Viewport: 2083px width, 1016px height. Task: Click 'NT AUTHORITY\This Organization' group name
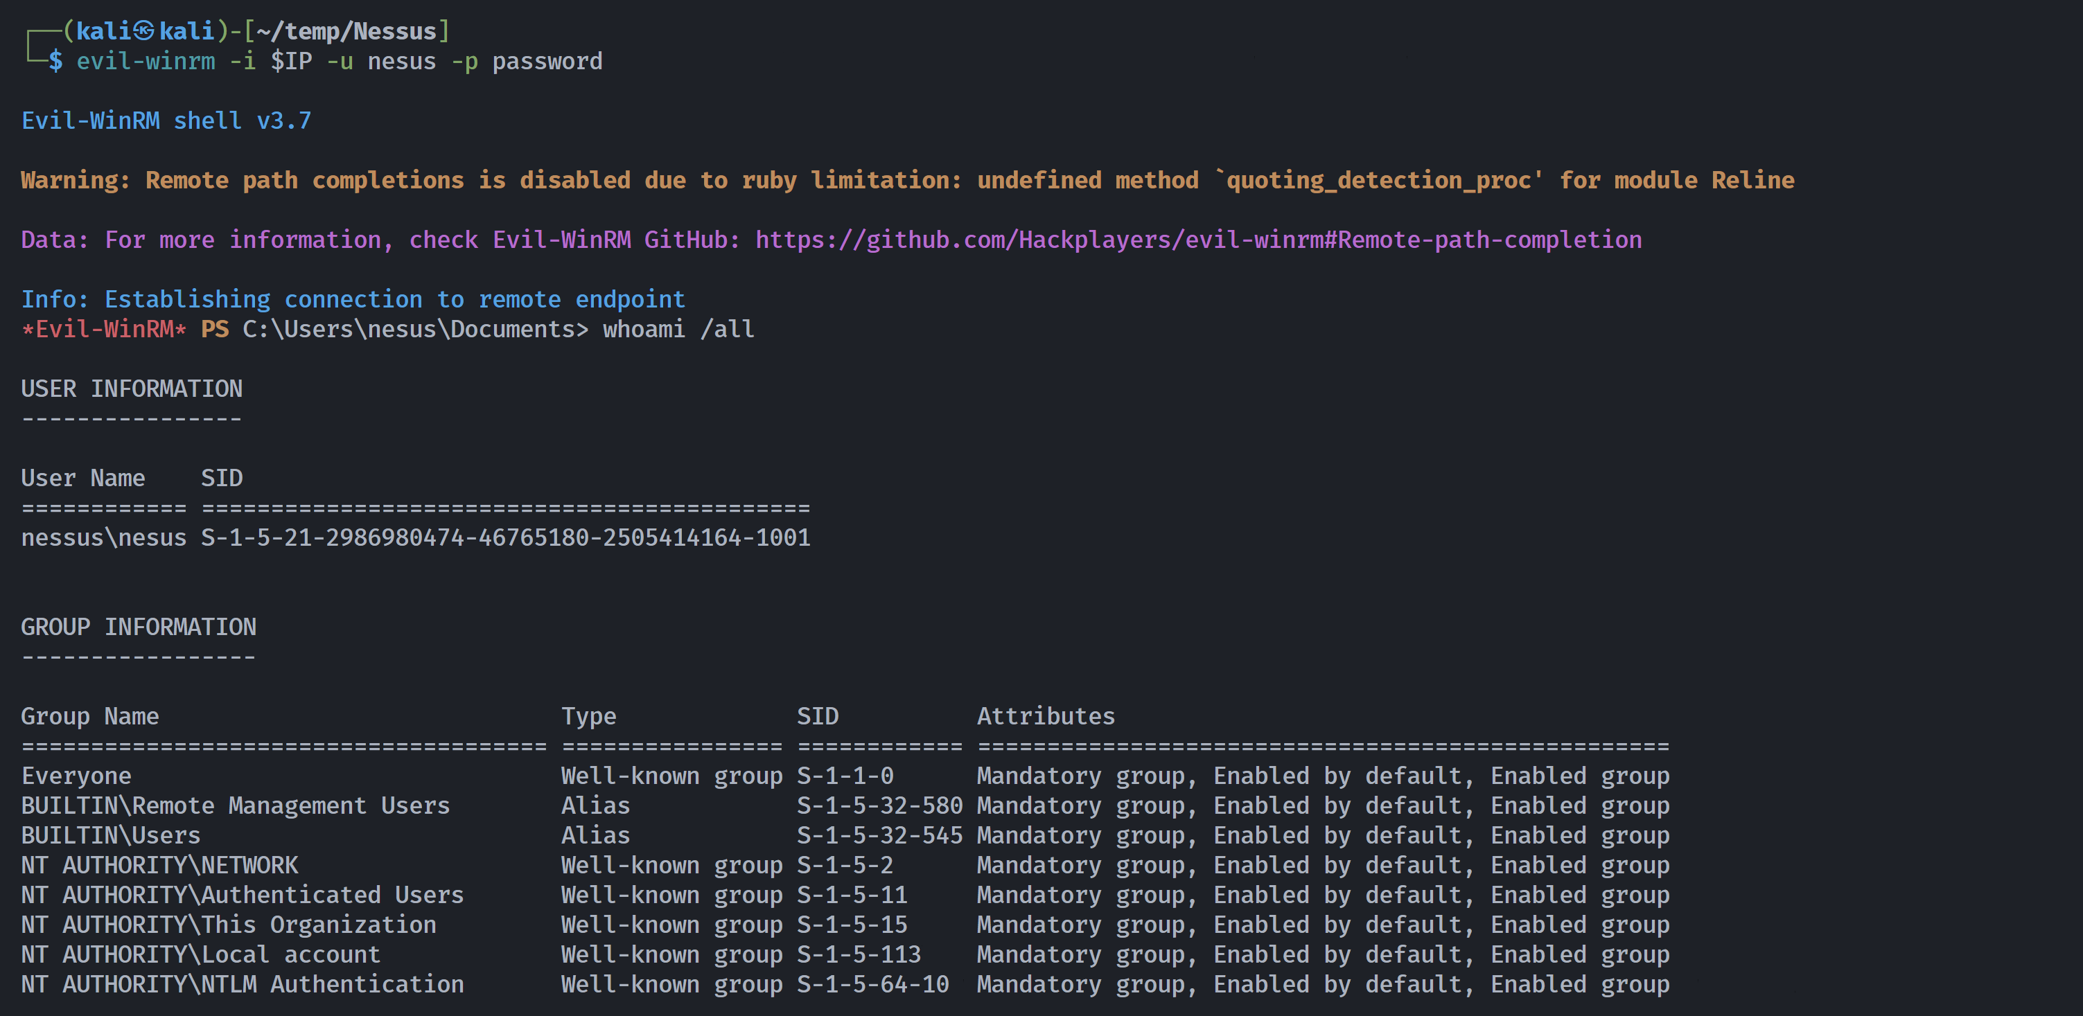[229, 925]
